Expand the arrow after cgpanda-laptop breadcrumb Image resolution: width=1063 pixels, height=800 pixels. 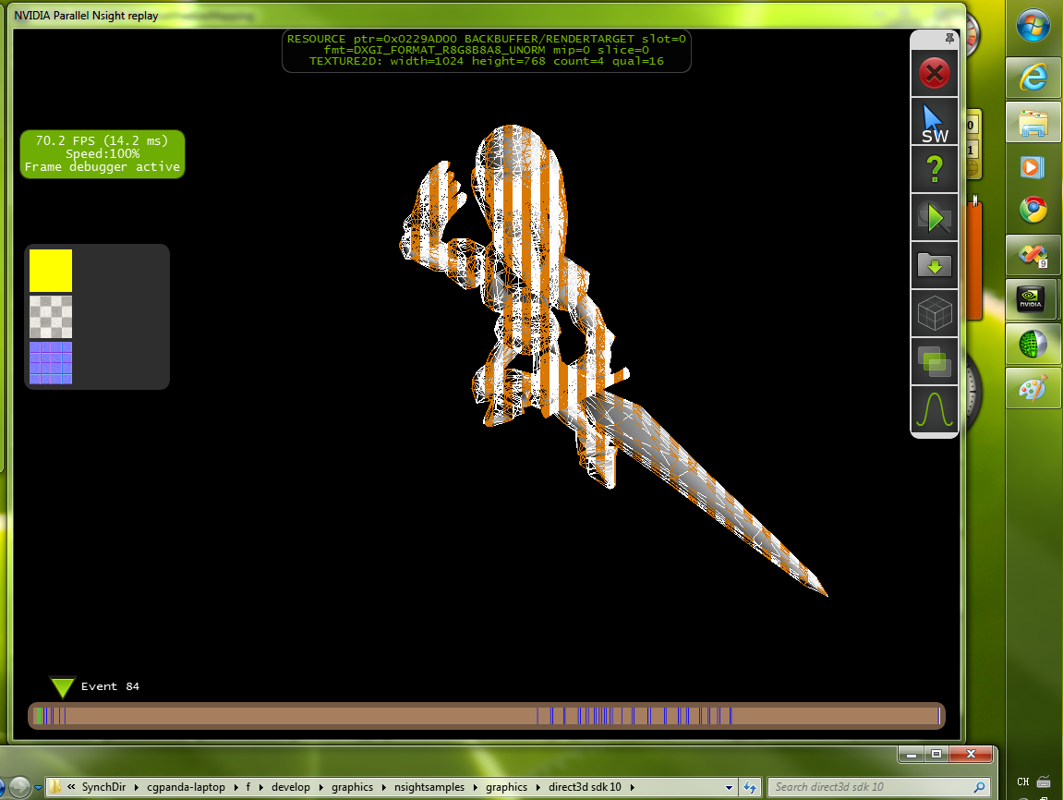point(236,787)
